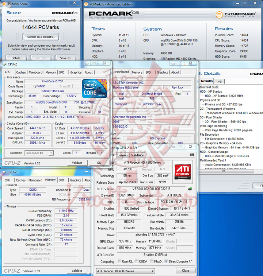263x276 pixels.
Task: Select the Results tab in Result Details
Action: point(207,81)
